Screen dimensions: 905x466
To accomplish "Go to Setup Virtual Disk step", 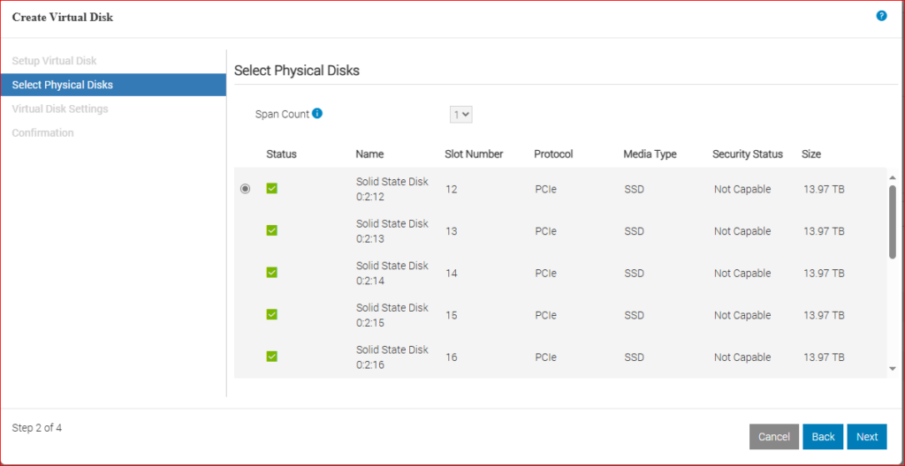I will (55, 61).
